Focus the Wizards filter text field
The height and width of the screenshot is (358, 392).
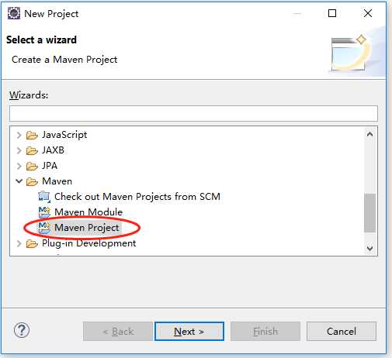coord(193,113)
